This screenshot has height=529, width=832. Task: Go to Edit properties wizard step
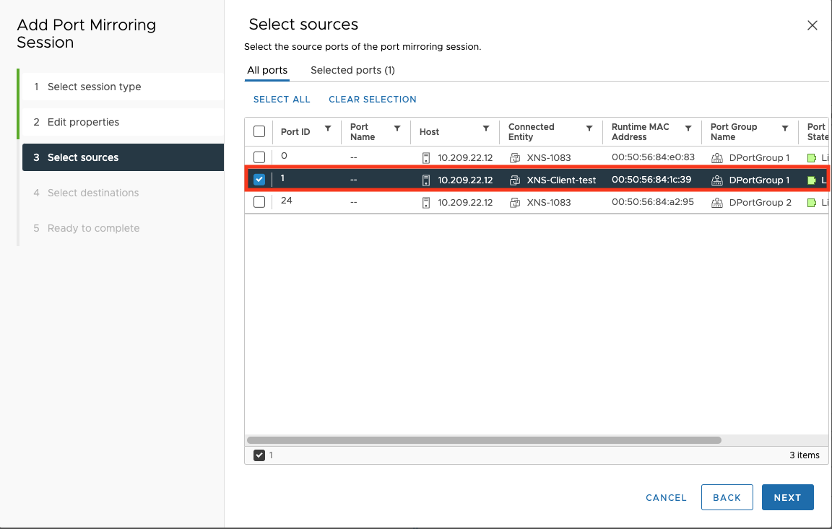pos(83,122)
